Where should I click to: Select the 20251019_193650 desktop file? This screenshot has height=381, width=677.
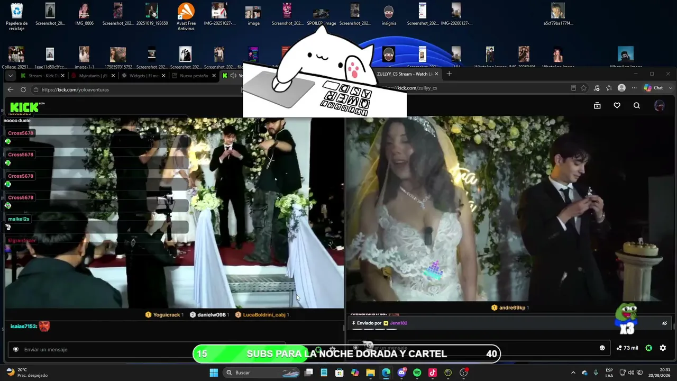pyautogui.click(x=152, y=14)
